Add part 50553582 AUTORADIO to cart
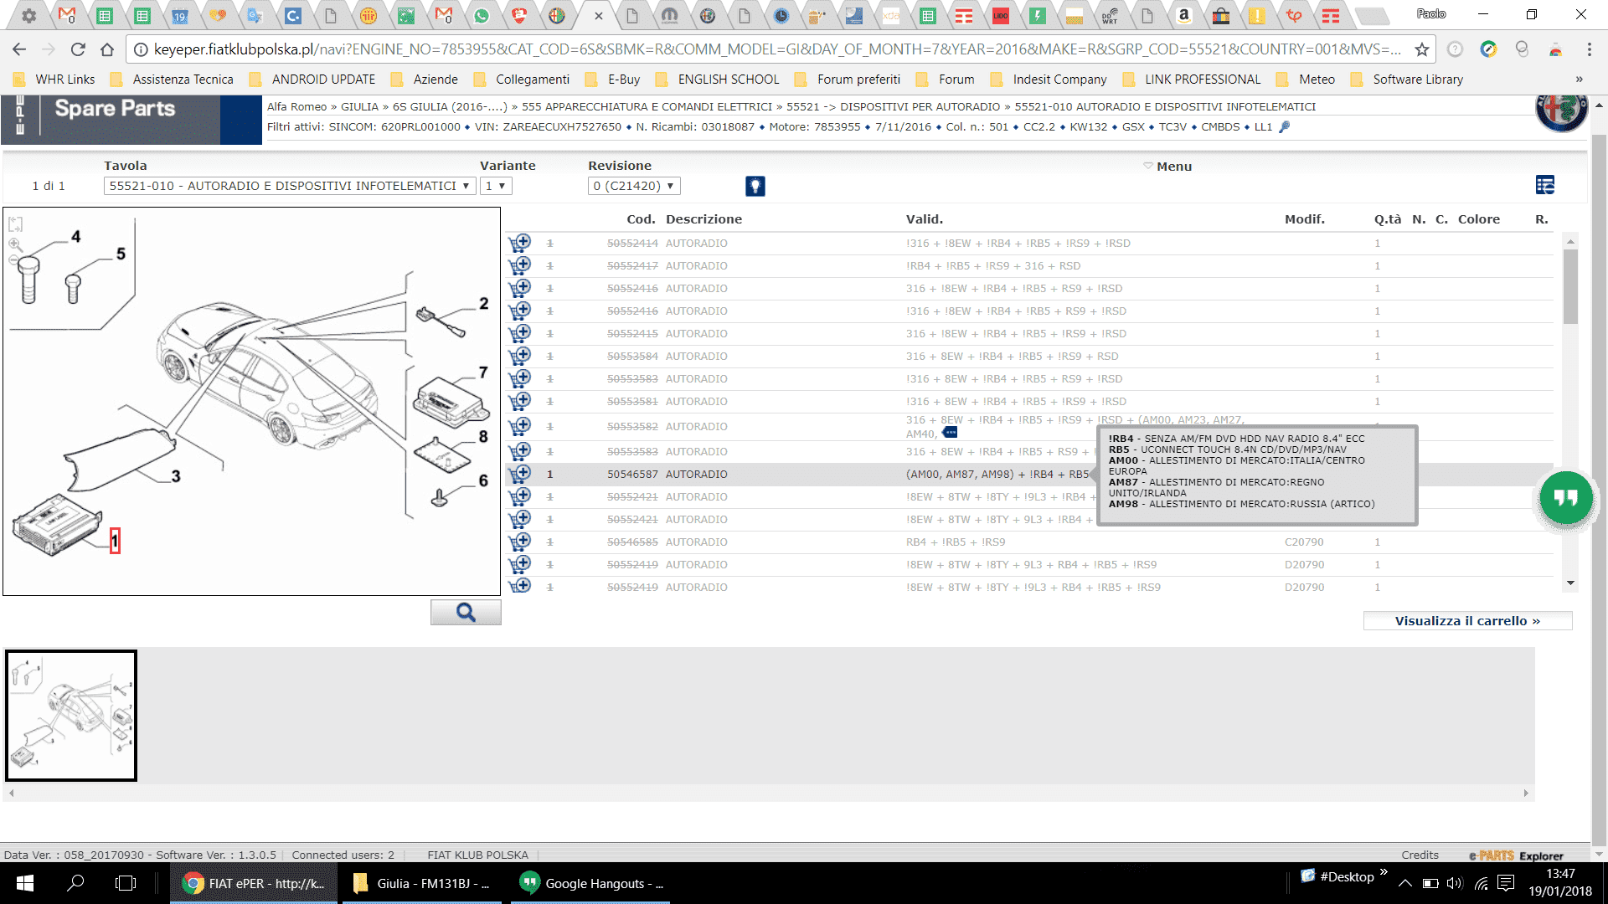1608x904 pixels. pyautogui.click(x=519, y=426)
